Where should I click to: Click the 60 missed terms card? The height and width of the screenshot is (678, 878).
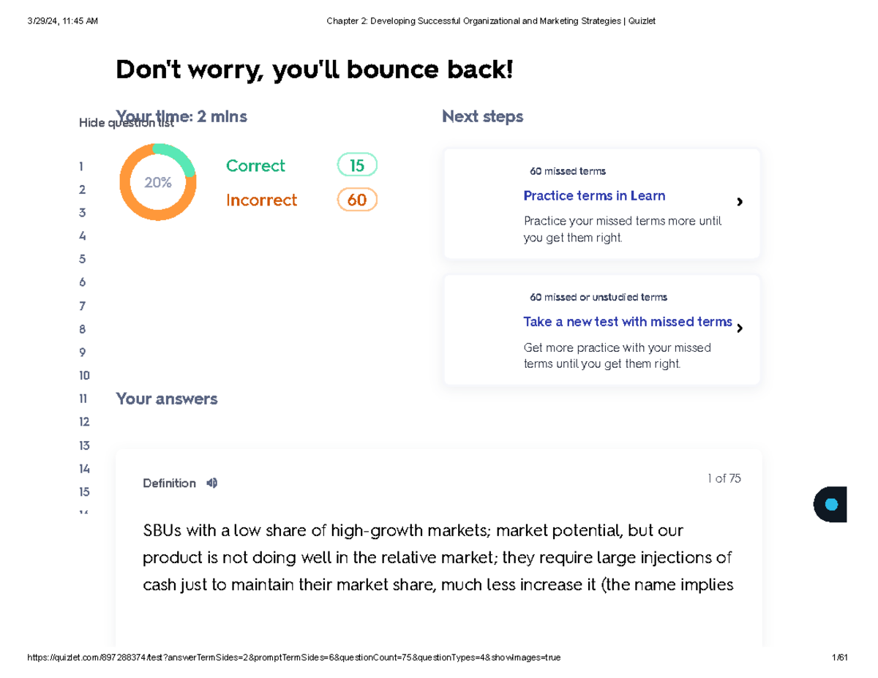(x=601, y=203)
